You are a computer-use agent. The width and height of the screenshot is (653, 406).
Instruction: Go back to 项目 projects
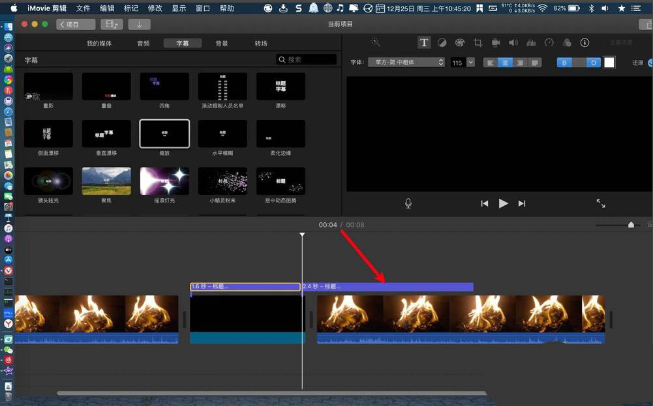click(x=76, y=25)
